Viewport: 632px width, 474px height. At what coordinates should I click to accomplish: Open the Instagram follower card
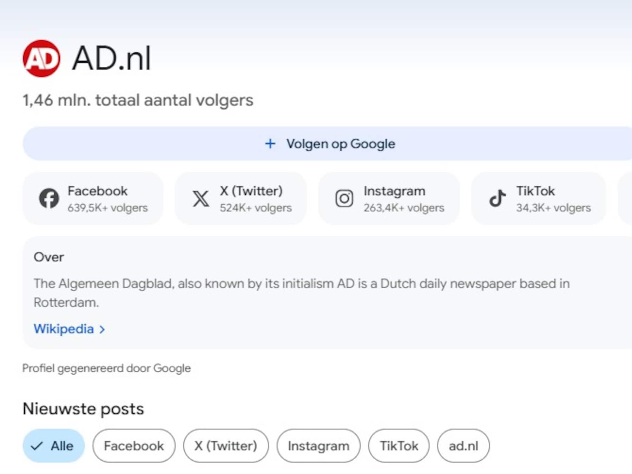(x=390, y=198)
